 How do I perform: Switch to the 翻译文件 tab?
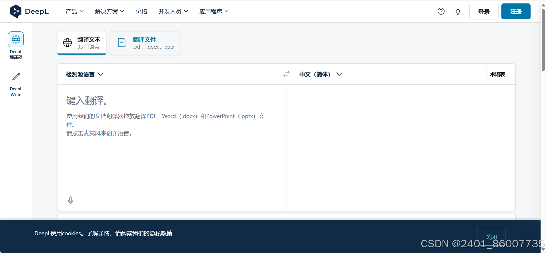click(x=145, y=43)
